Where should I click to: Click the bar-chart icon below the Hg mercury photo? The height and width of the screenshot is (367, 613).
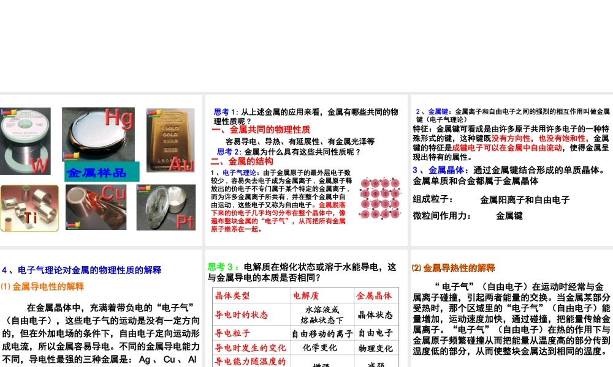72,155
